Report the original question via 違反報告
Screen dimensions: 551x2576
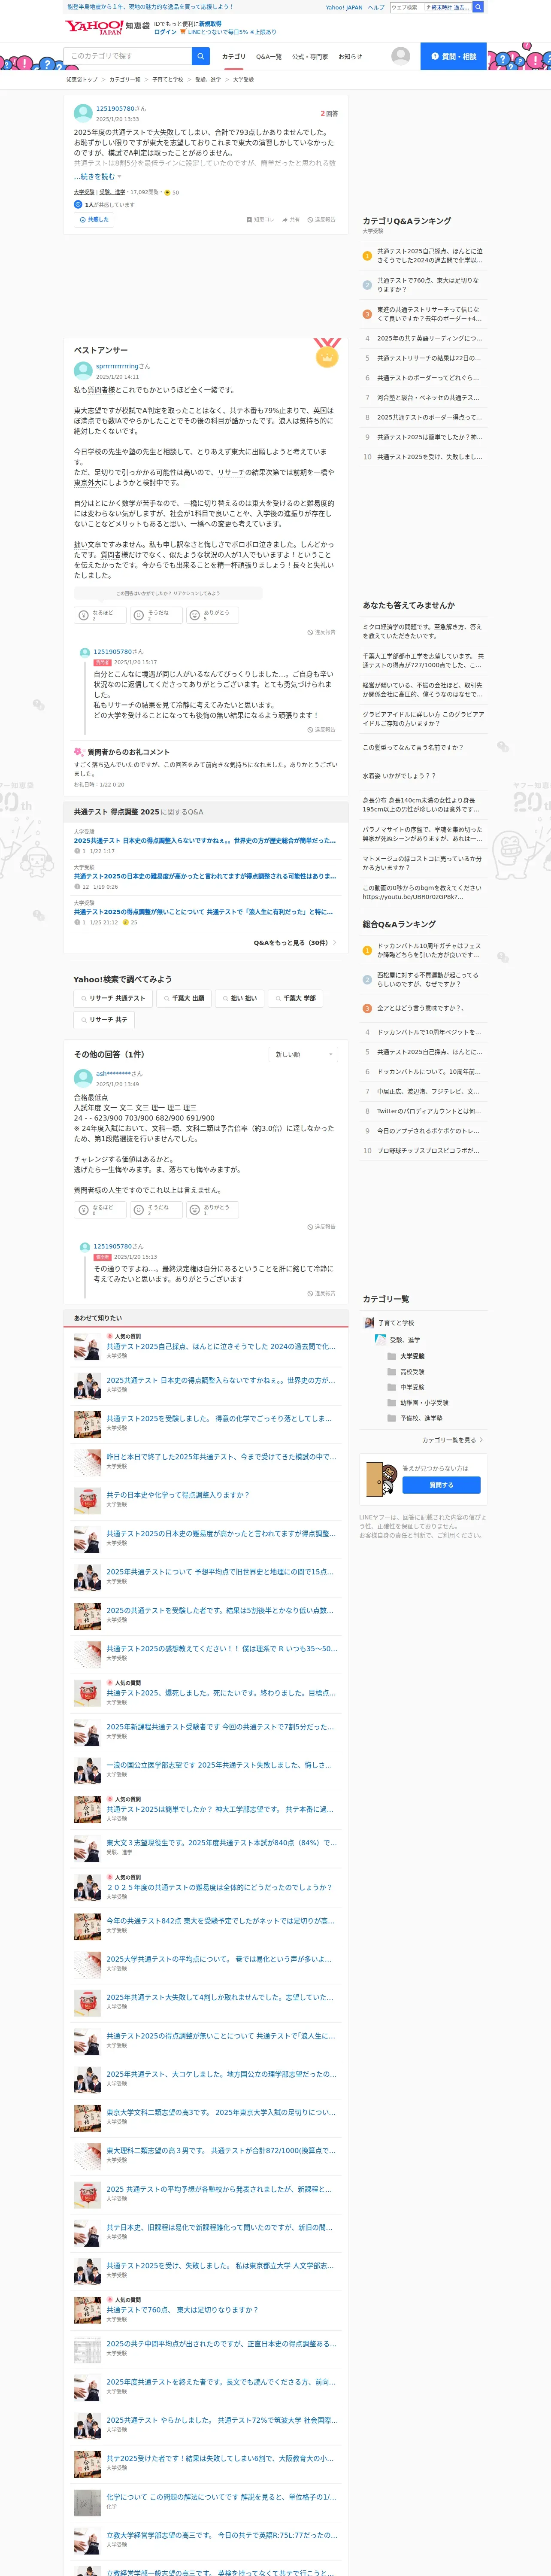(321, 219)
